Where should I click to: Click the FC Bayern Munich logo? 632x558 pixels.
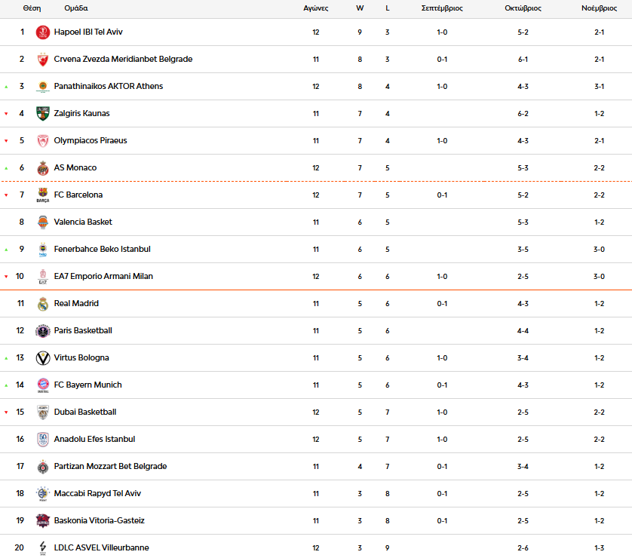(42, 385)
